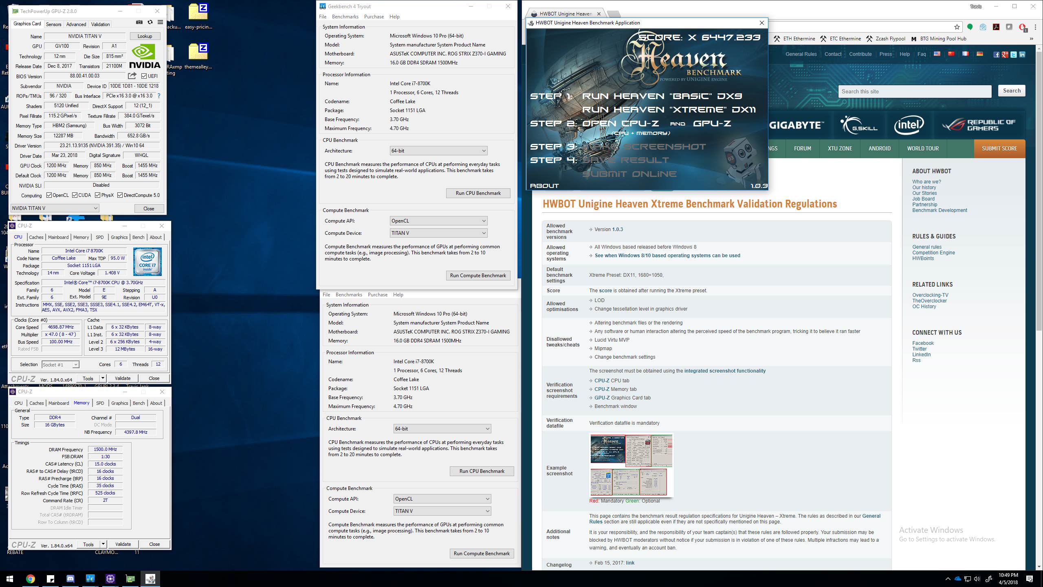Click Google Plus icon in HWBOT header
The width and height of the screenshot is (1043, 587).
click(x=1005, y=55)
